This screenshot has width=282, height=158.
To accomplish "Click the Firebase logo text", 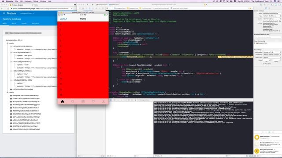I will [x=11, y=13].
